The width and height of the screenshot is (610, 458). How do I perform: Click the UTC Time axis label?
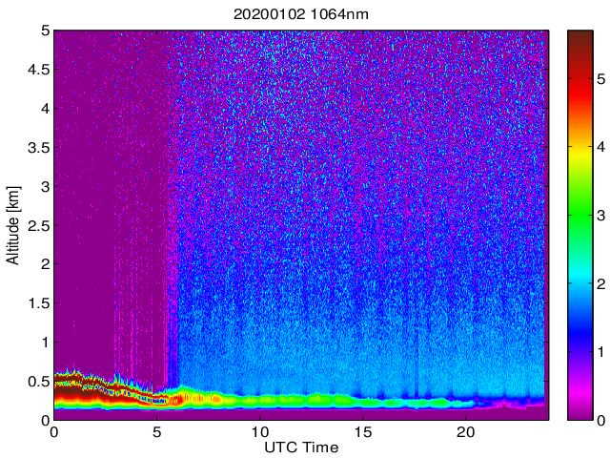pyautogui.click(x=301, y=448)
